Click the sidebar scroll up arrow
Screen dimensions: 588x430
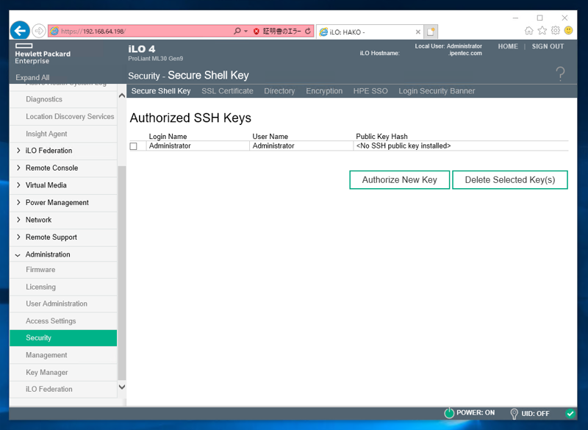pos(122,96)
